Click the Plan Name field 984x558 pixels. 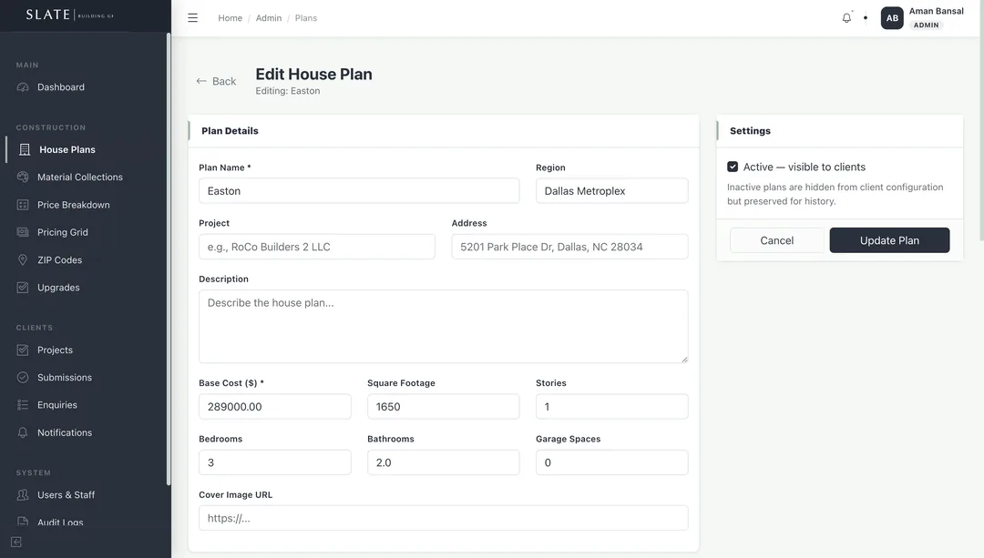pyautogui.click(x=359, y=190)
